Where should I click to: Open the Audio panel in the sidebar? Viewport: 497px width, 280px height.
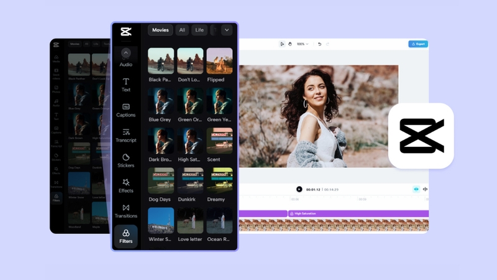126,58
